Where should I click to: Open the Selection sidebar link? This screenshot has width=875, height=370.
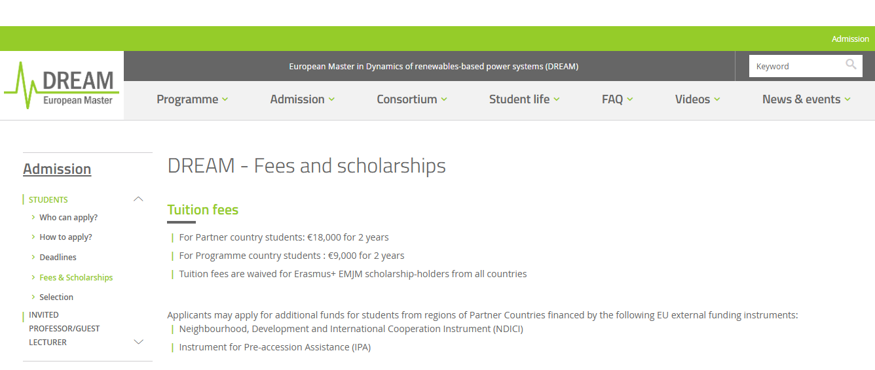point(56,297)
